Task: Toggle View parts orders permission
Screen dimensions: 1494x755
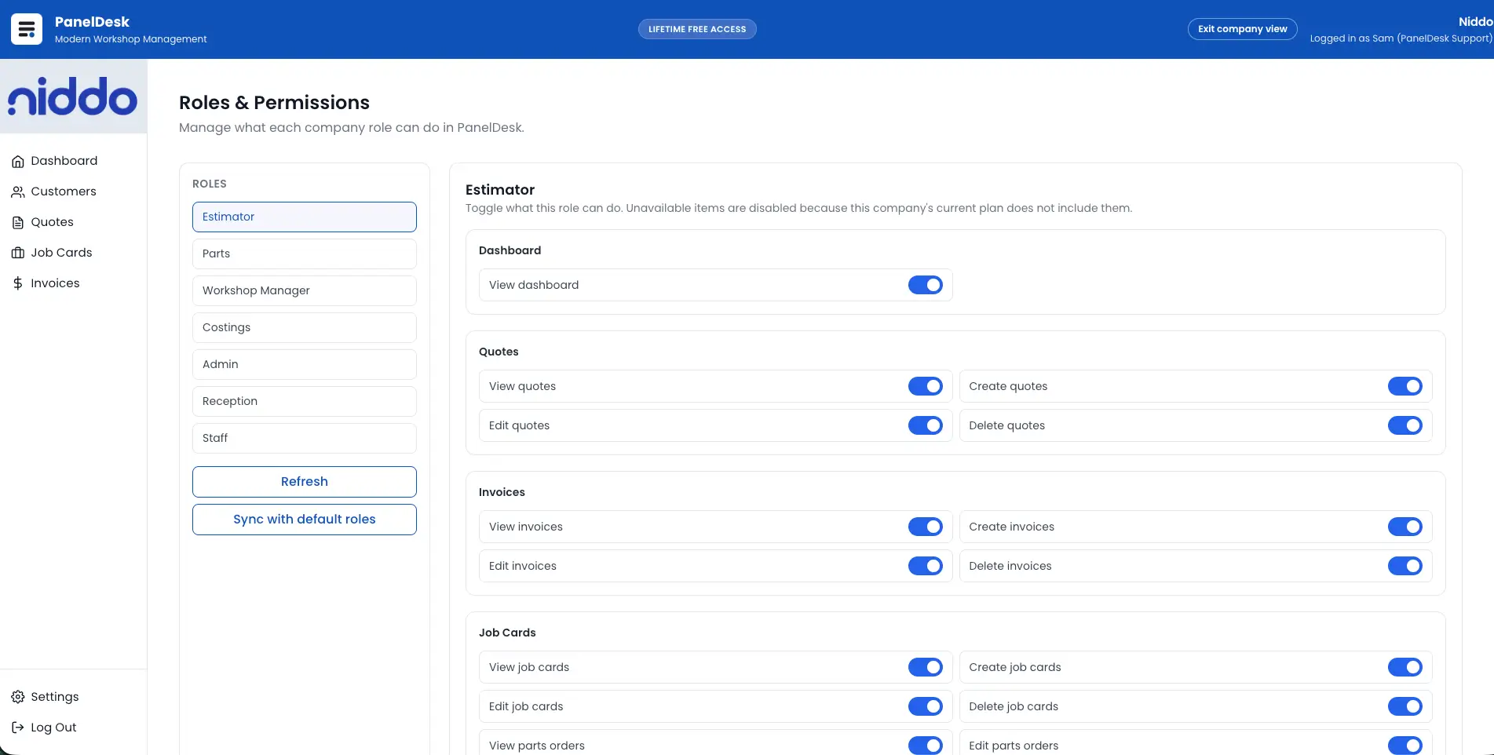Action: pos(926,745)
